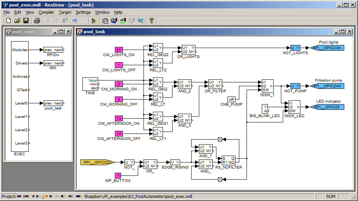Save the project with the floppy disk icon

pos(26,21)
